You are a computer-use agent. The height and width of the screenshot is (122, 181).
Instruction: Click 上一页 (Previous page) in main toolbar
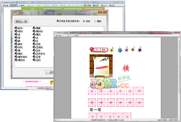point(71,5)
